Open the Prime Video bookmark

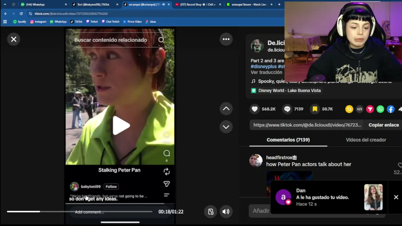[x=132, y=22]
